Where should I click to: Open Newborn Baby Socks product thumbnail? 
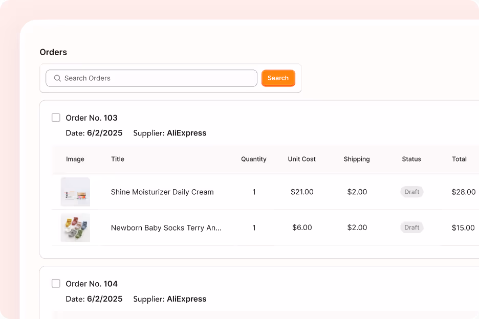[75, 227]
